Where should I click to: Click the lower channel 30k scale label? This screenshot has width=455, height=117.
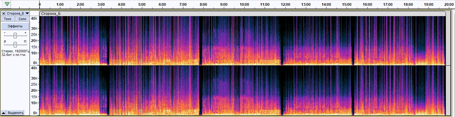point(34,78)
